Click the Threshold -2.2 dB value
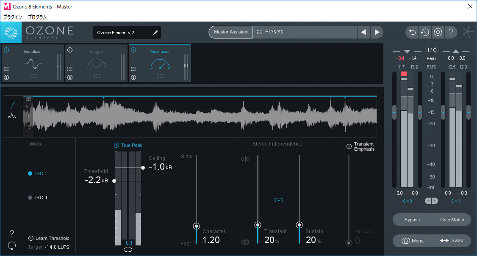This screenshot has width=477, height=256. pyautogui.click(x=96, y=180)
